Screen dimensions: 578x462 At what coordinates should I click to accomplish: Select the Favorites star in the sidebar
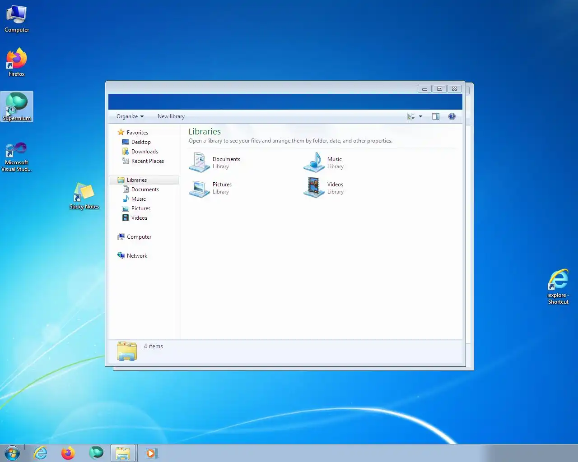(121, 132)
